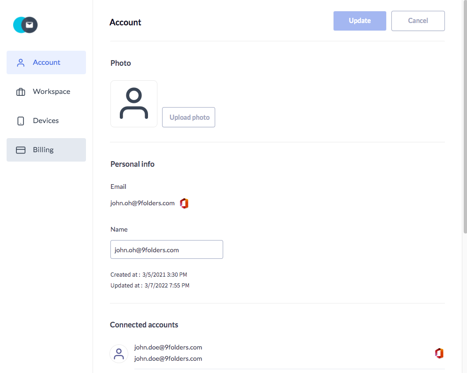467x373 pixels.
Task: Click the first john.doe@9folders.com line
Action: click(x=168, y=348)
